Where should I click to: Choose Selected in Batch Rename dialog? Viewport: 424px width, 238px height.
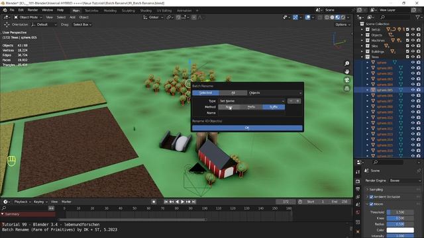pos(205,93)
